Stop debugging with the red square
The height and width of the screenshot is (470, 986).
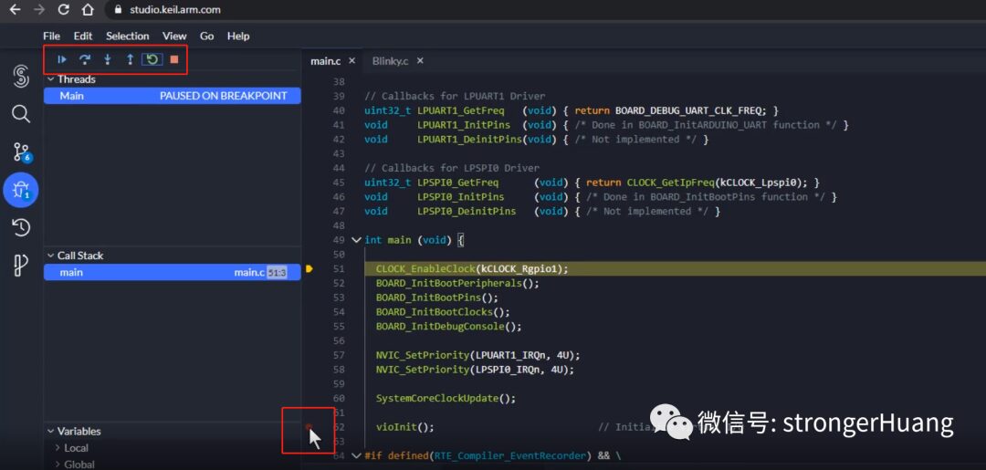174,59
